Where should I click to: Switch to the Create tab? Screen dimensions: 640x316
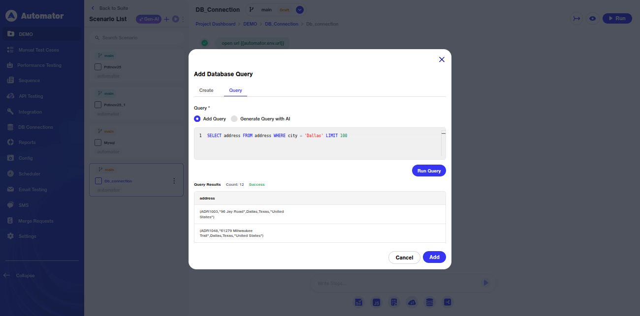point(206,90)
